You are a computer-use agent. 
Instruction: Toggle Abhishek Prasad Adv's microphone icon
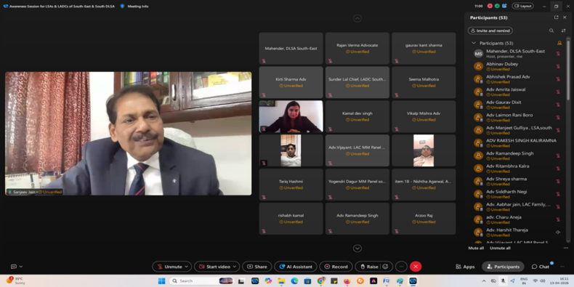click(558, 79)
